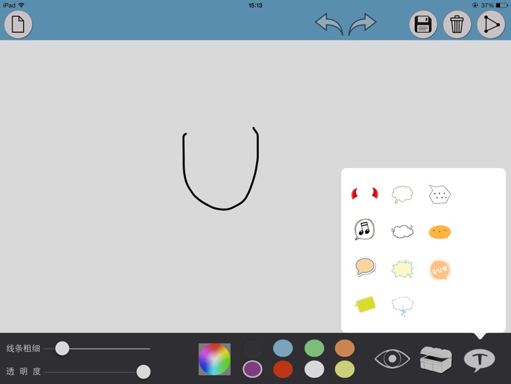511x384 pixels.
Task: Pick the red color swatch
Action: click(283, 369)
